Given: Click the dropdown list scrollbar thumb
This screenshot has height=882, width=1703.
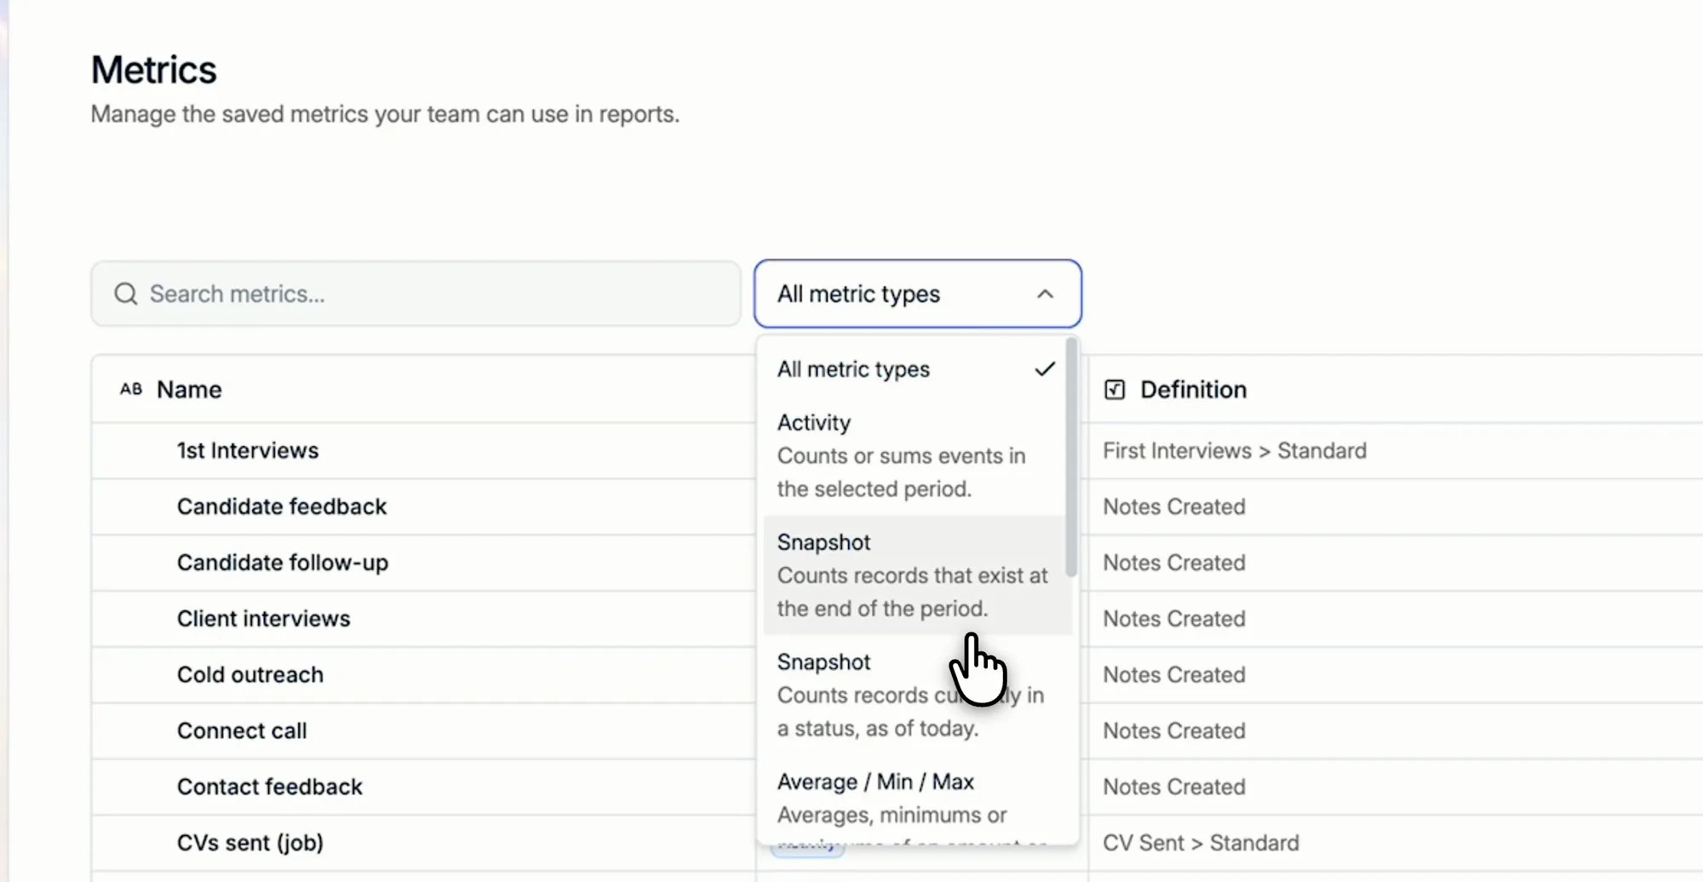Looking at the screenshot, I should point(1071,457).
